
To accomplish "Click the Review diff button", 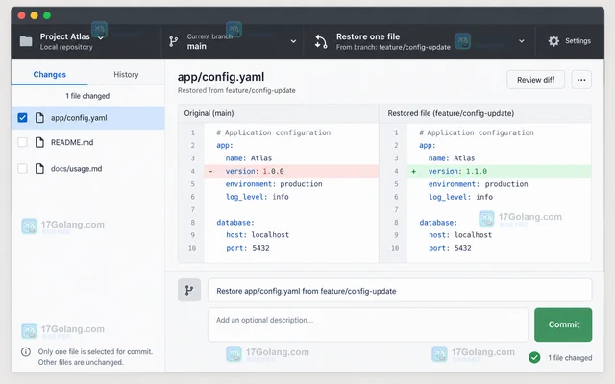I will (535, 80).
